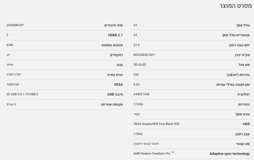Image resolution: width=254 pixels, height=160 pixels.
Task: Click the 100X100 VESA mount value
Action: click(13, 85)
